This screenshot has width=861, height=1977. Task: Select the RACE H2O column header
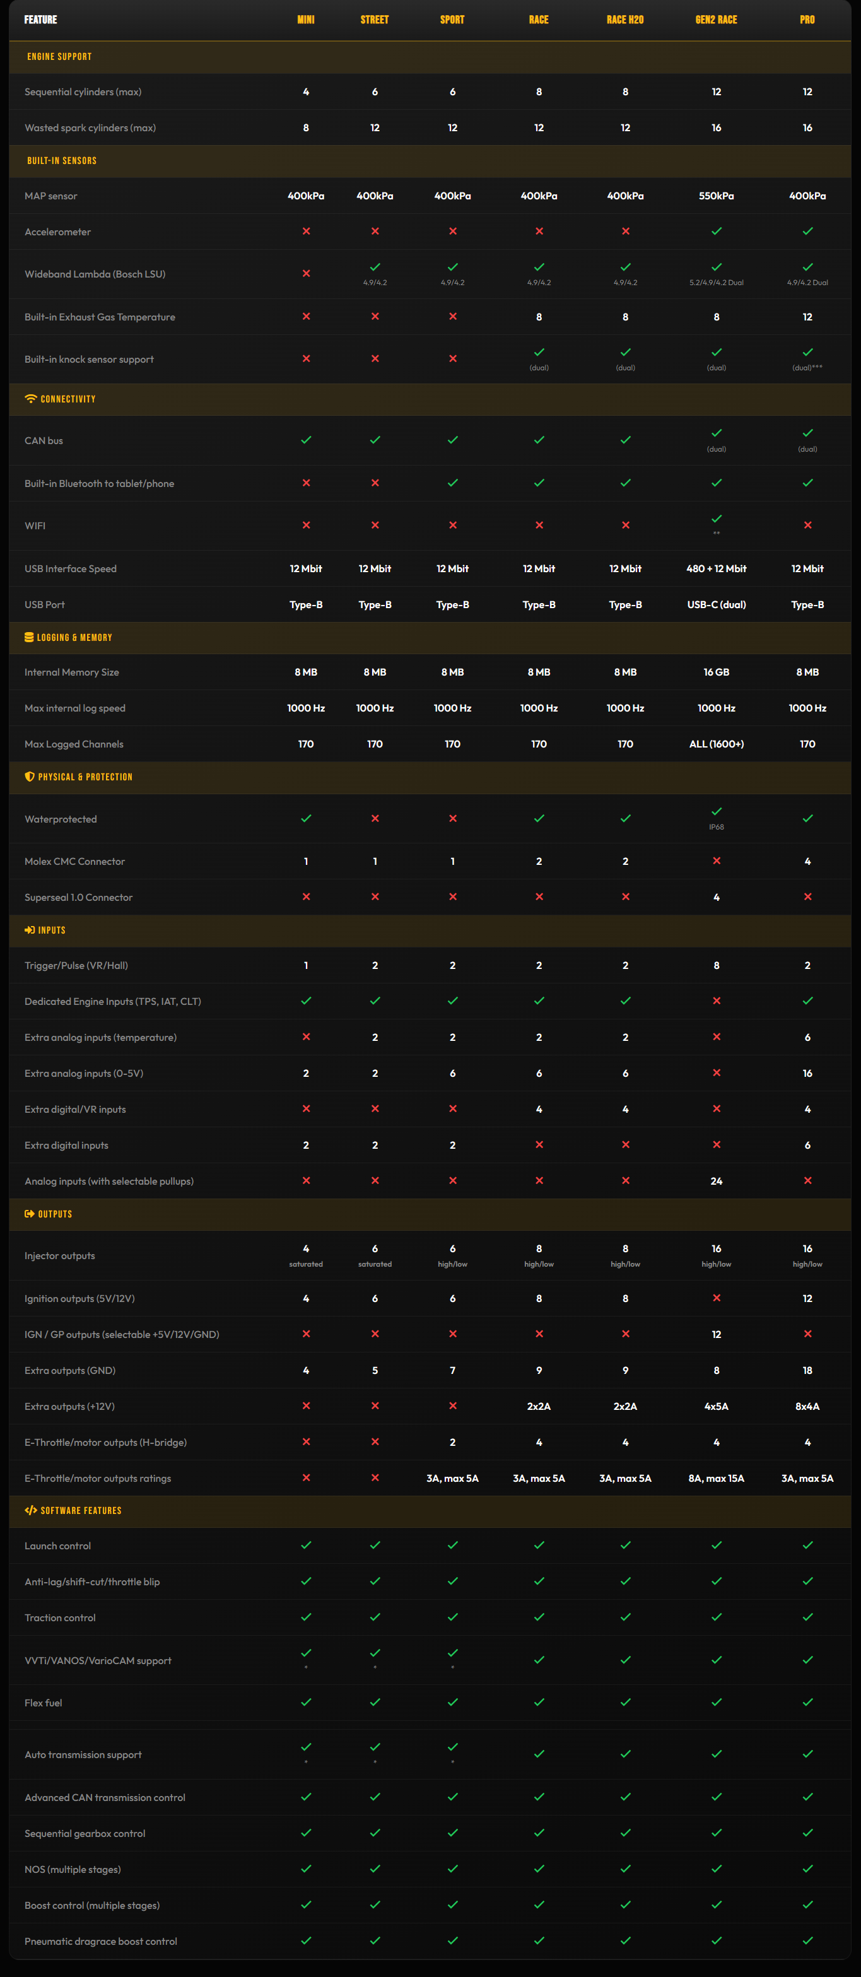pyautogui.click(x=626, y=20)
